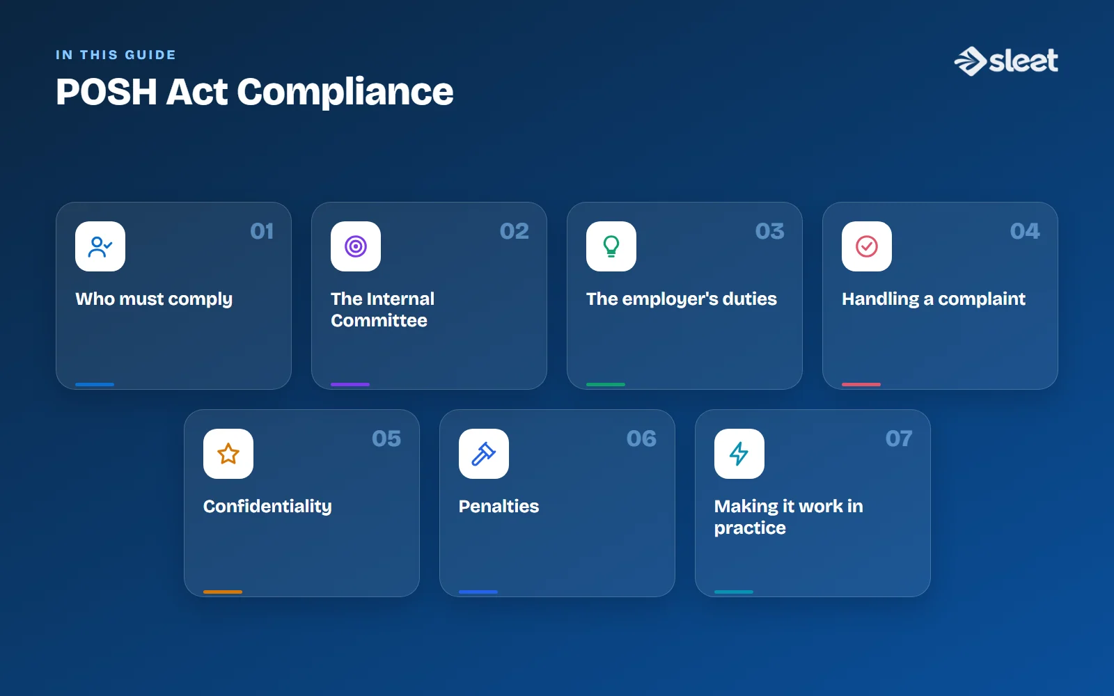Open the 'Penalties' section title
Screen dimensions: 1114x696
click(499, 506)
